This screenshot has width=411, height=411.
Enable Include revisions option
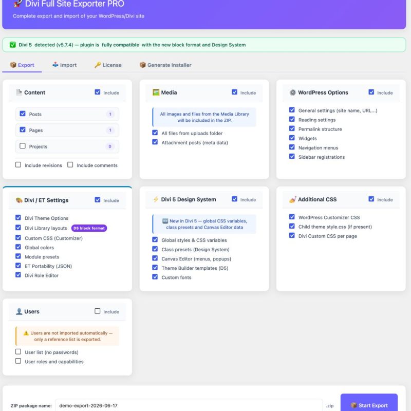(18, 164)
